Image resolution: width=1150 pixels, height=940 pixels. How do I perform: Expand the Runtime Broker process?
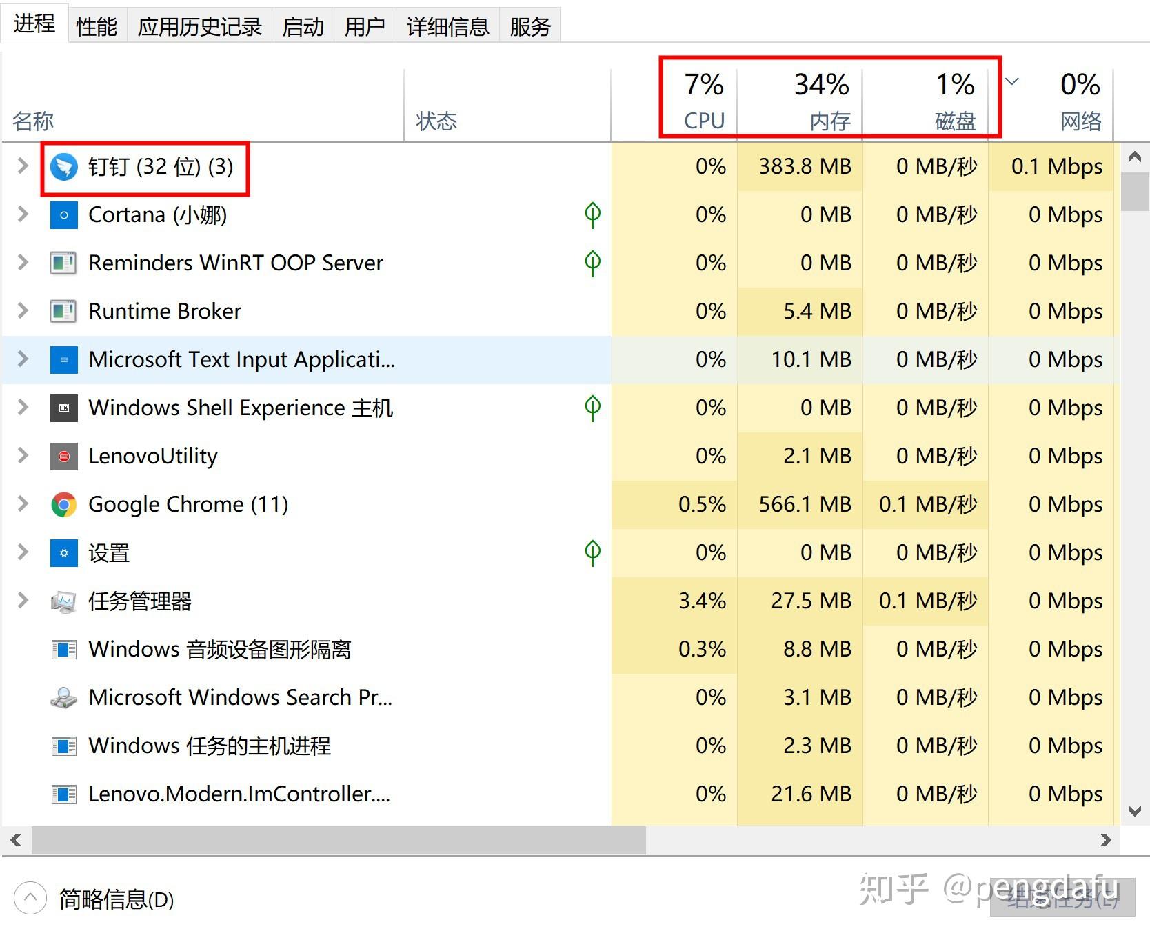click(23, 311)
